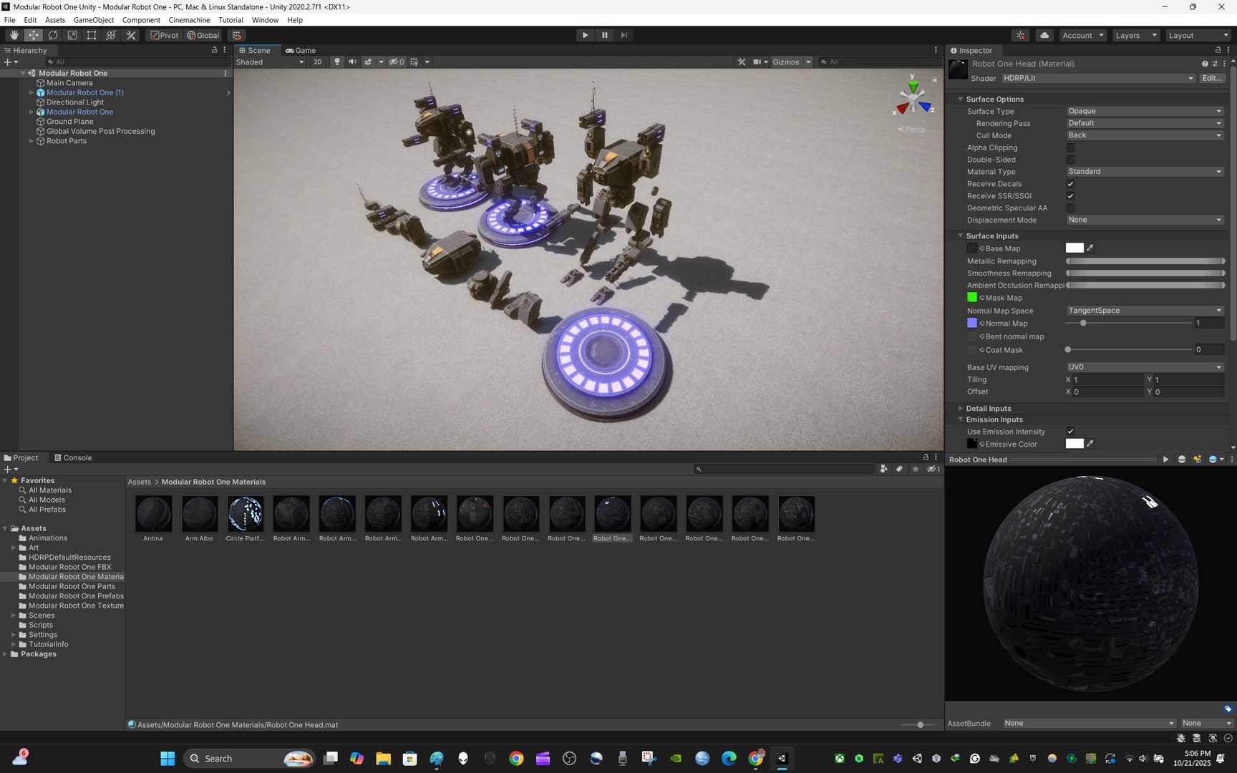Image resolution: width=1237 pixels, height=773 pixels.
Task: Open the Material Type dropdown
Action: pyautogui.click(x=1145, y=172)
